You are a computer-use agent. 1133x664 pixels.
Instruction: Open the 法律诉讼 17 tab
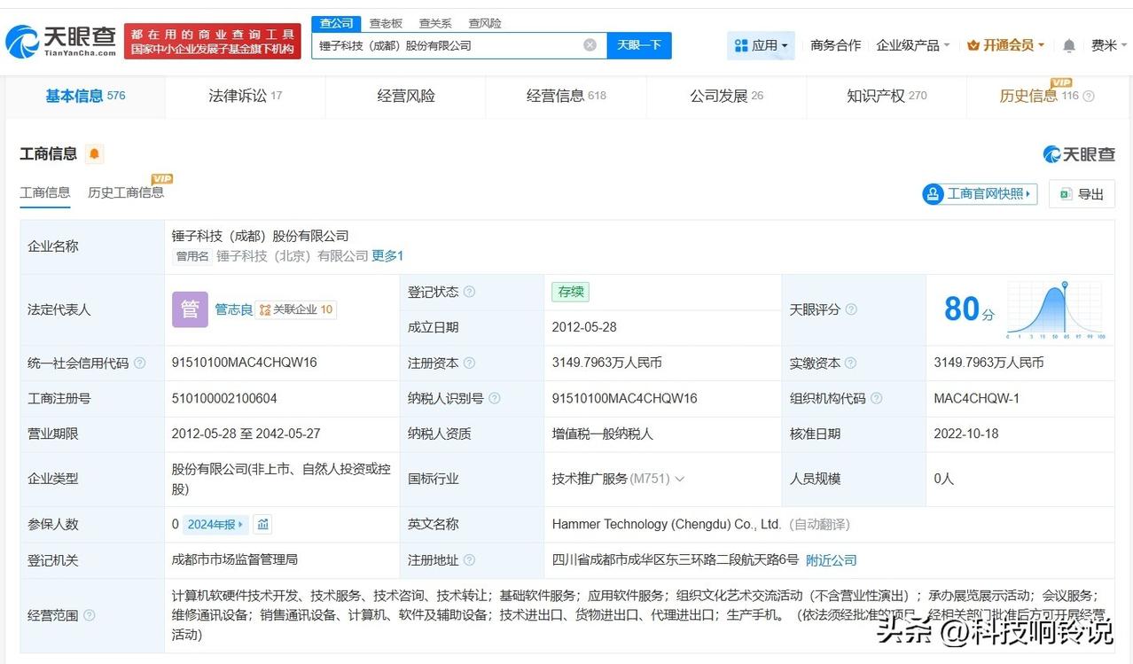(246, 96)
